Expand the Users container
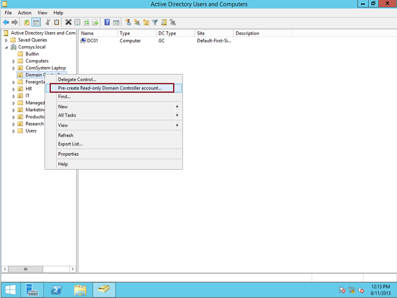The image size is (397, 298). pos(14,131)
